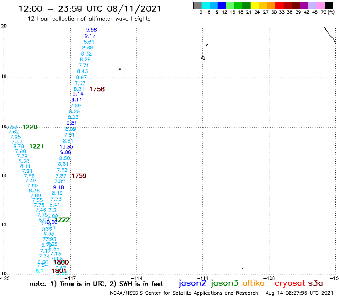Click the 7.89 wave height reading

(x=76, y=106)
